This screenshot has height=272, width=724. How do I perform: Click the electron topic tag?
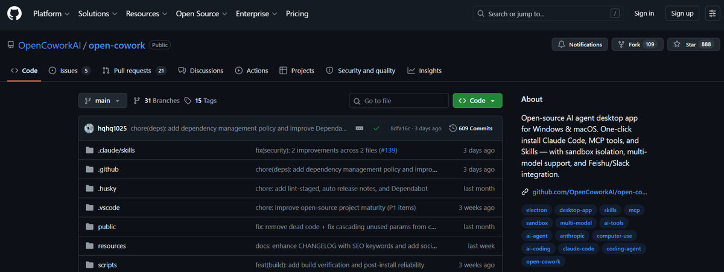(536, 210)
